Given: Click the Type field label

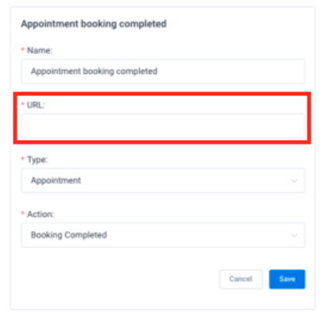Looking at the screenshot, I should coord(37,160).
